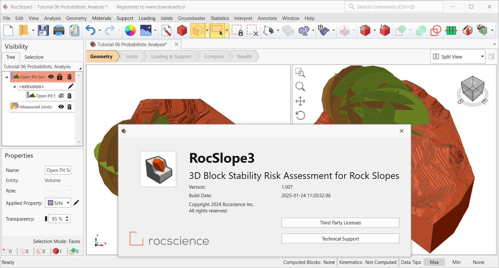Delete top Open Pit Surface with trash icon
The height and width of the screenshot is (268, 499).
(x=69, y=77)
